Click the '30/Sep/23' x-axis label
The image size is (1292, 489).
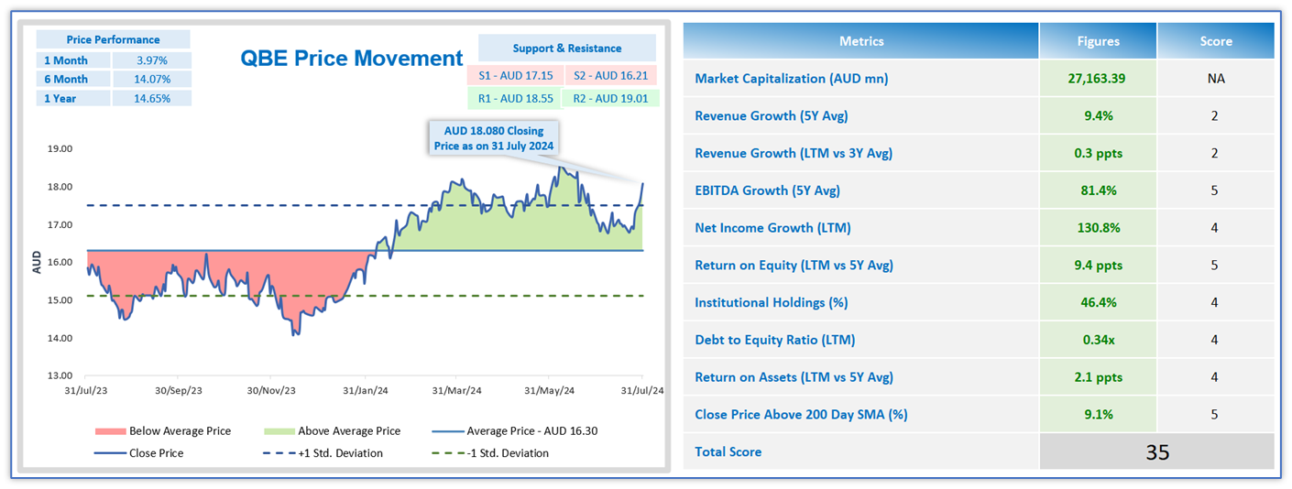pyautogui.click(x=178, y=390)
